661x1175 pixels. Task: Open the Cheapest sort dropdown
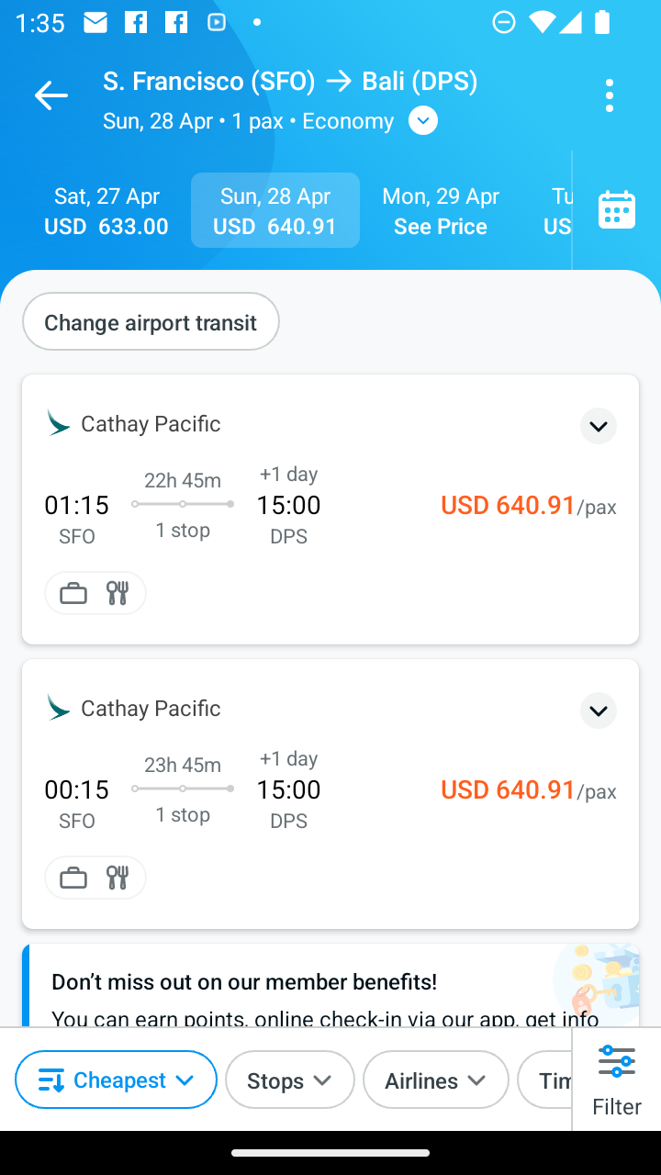coord(116,1080)
